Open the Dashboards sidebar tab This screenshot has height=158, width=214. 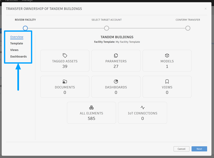point(18,57)
